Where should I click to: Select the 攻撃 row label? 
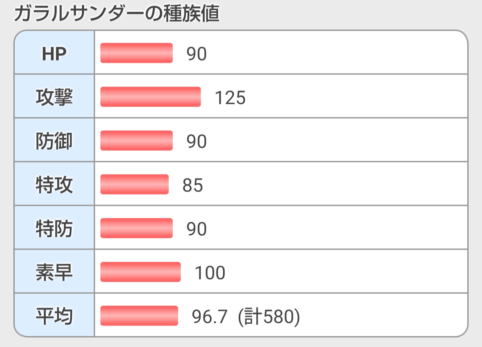(54, 97)
